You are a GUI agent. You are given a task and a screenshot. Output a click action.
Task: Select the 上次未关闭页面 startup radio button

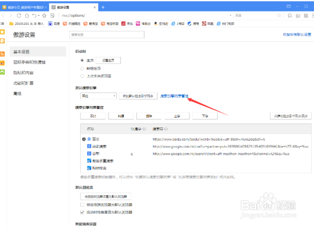(x=82, y=76)
